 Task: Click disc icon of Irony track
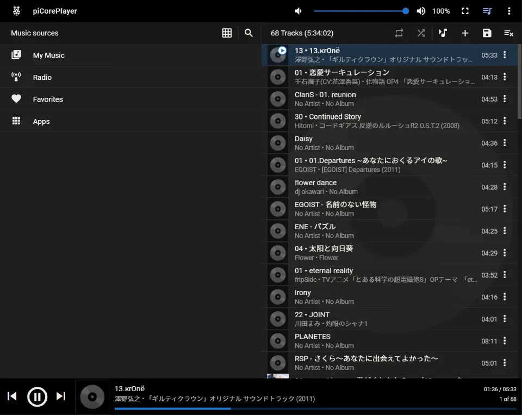coord(278,297)
